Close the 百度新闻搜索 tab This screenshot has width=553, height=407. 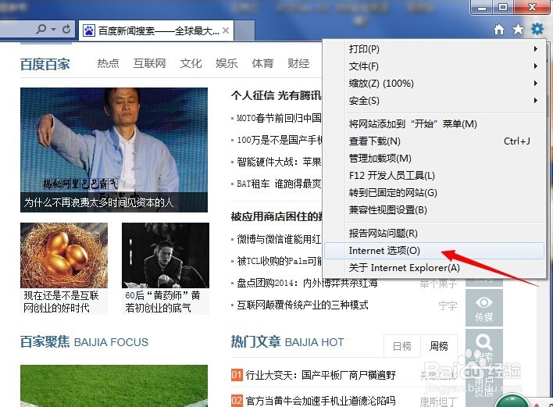point(226,30)
